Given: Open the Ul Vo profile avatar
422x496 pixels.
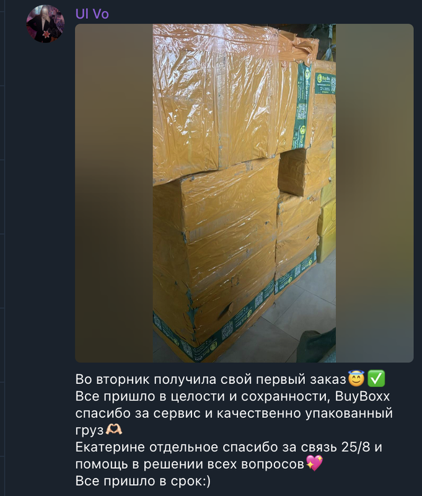Looking at the screenshot, I should click(x=45, y=24).
